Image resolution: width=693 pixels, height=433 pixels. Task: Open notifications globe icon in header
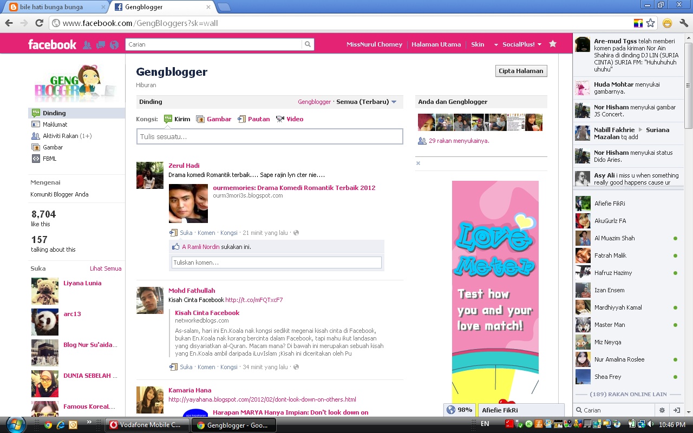click(x=114, y=45)
